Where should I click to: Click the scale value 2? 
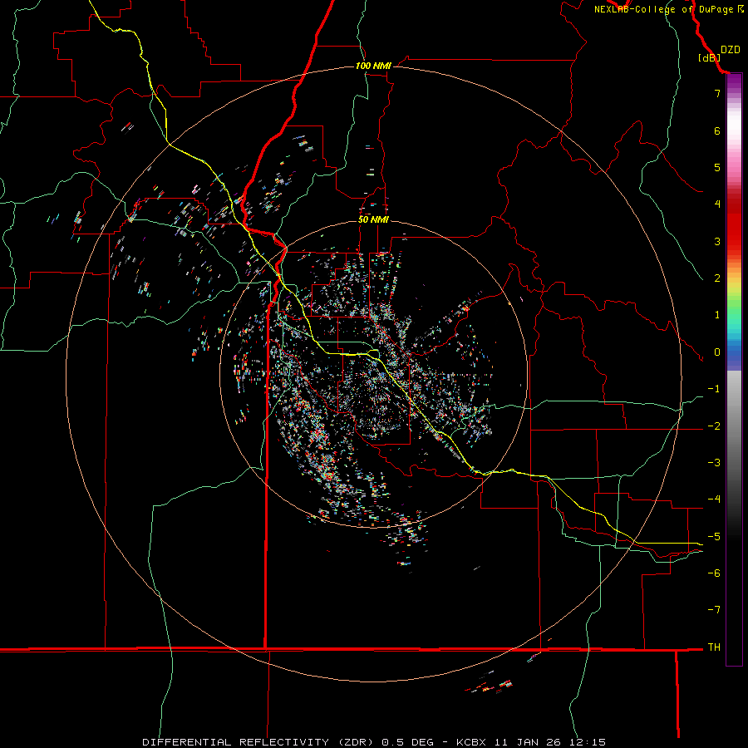coord(717,278)
